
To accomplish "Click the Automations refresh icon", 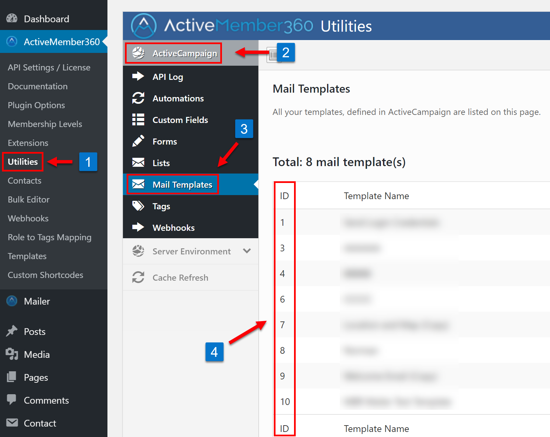I will click(x=138, y=98).
